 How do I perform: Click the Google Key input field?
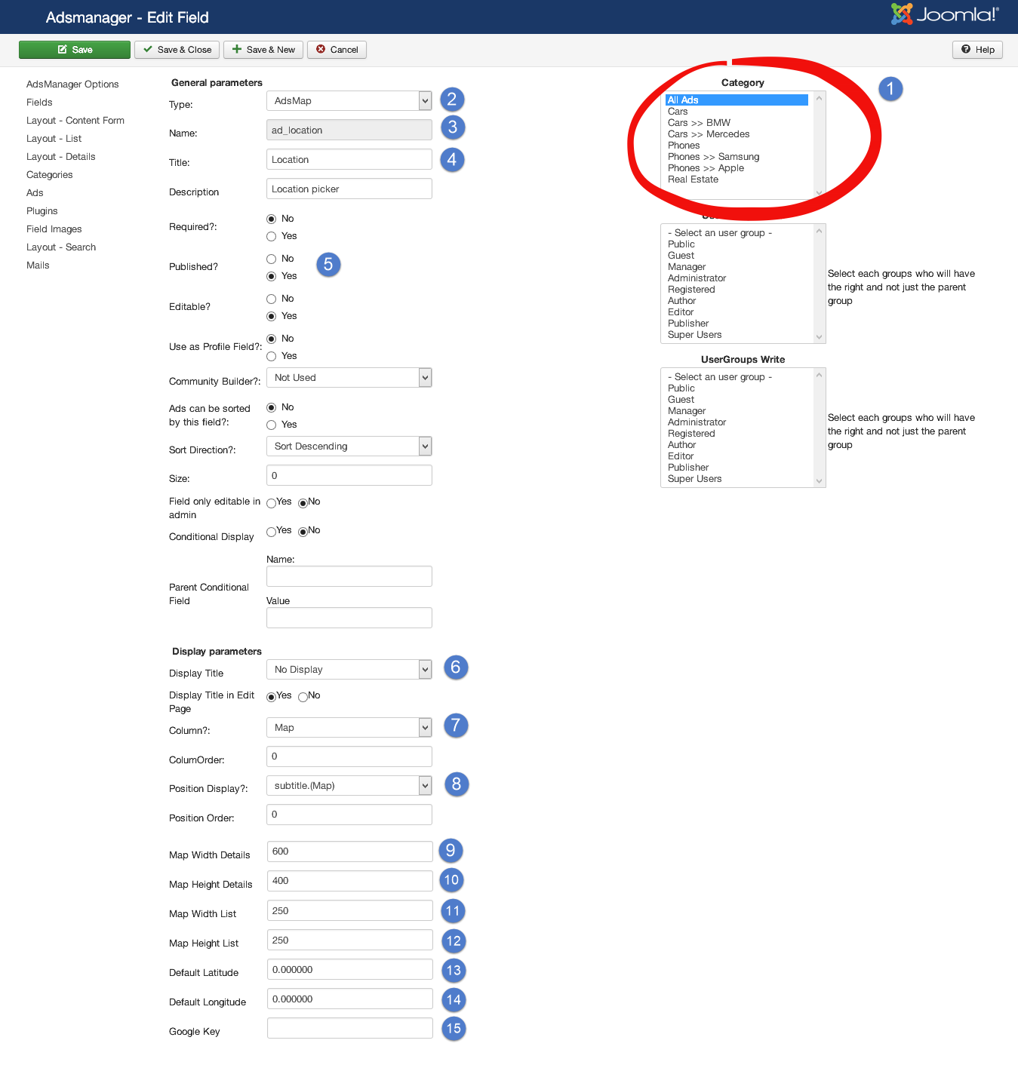click(x=349, y=1028)
